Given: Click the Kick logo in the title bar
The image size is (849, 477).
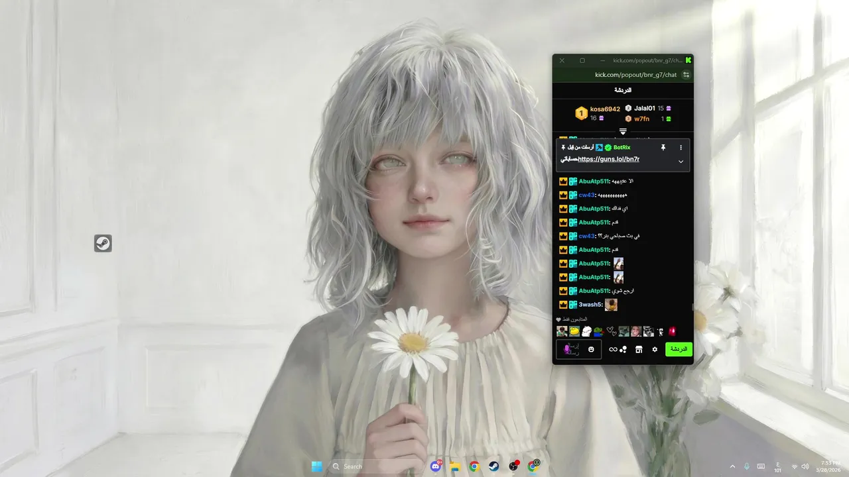Looking at the screenshot, I should click(688, 60).
